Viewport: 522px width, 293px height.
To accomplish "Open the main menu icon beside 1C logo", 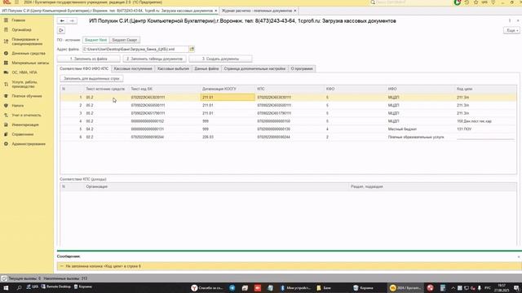I will [16, 2].
